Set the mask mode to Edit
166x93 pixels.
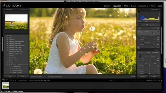[158, 28]
